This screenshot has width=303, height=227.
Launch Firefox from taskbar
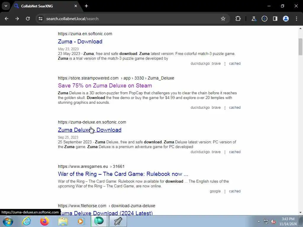click(45, 221)
